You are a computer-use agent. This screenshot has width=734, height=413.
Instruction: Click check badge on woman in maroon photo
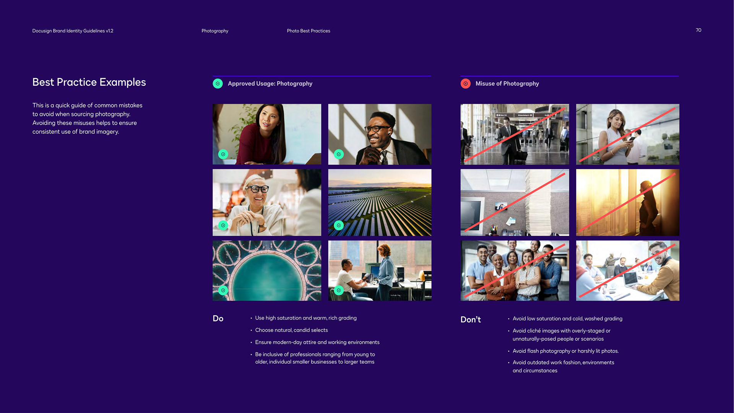(x=223, y=154)
